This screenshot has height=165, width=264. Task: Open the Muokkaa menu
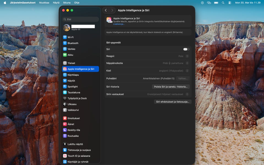pyautogui.click(x=44, y=3)
